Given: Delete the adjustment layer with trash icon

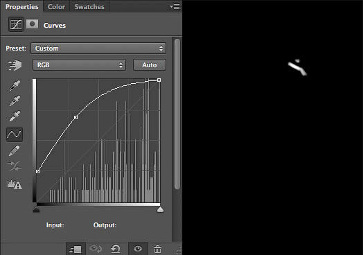Looking at the screenshot, I should tap(158, 249).
